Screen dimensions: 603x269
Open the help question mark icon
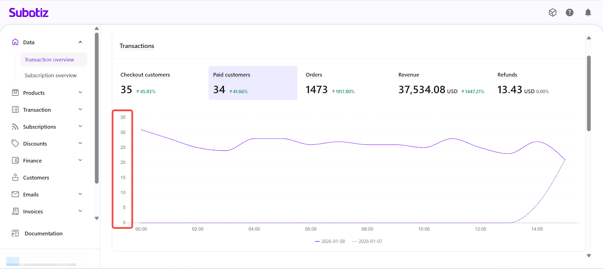click(x=569, y=12)
